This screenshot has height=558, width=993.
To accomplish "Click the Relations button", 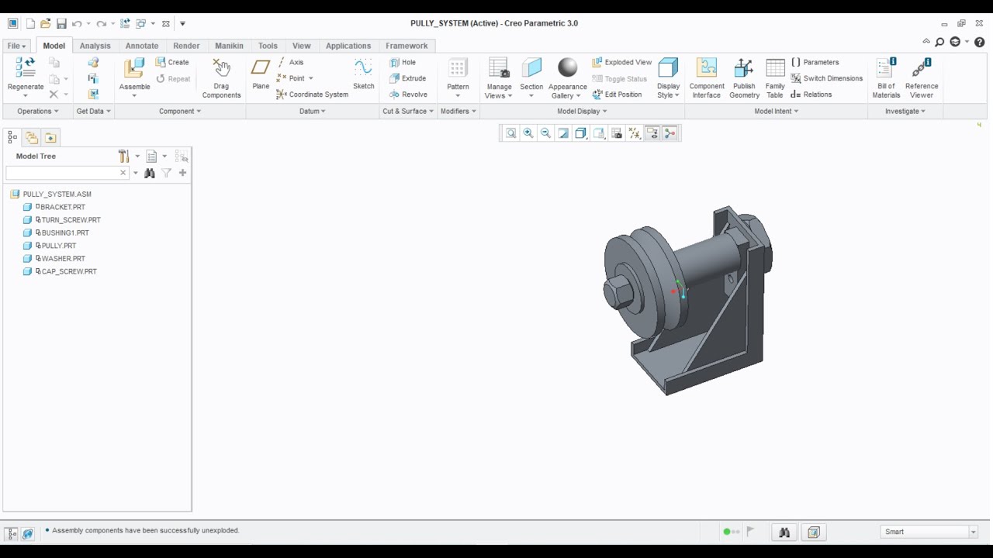I will [811, 95].
